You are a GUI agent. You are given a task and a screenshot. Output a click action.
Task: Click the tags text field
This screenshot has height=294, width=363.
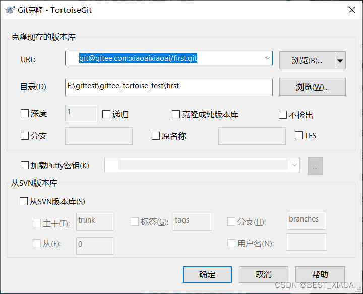coord(192,222)
